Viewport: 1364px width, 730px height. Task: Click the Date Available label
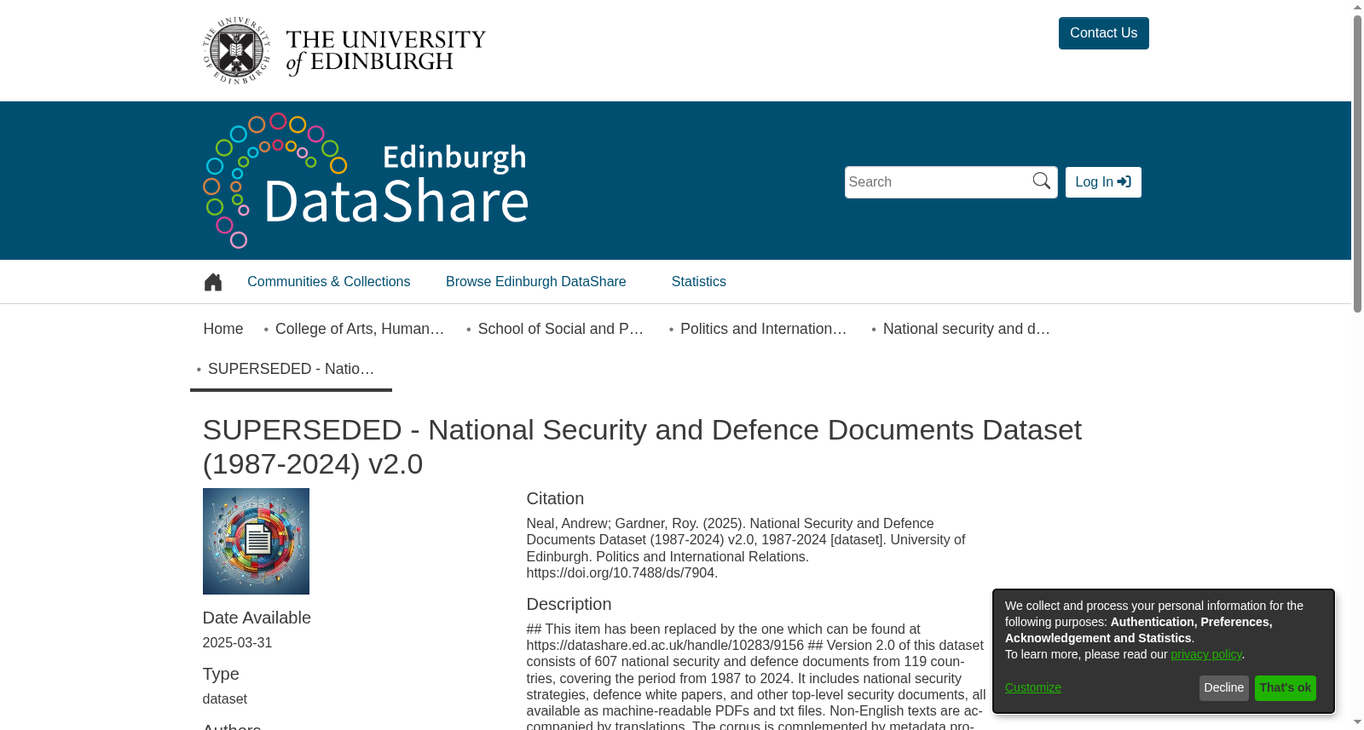click(257, 618)
